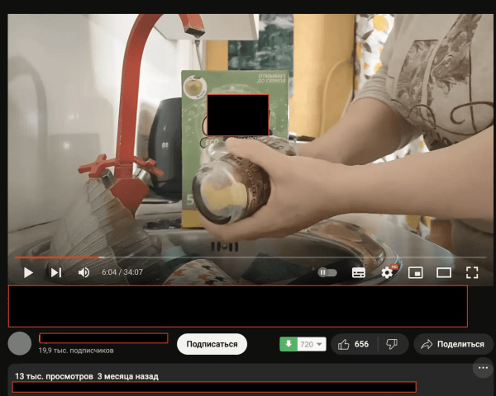Open the video in miniplayer

point(416,272)
